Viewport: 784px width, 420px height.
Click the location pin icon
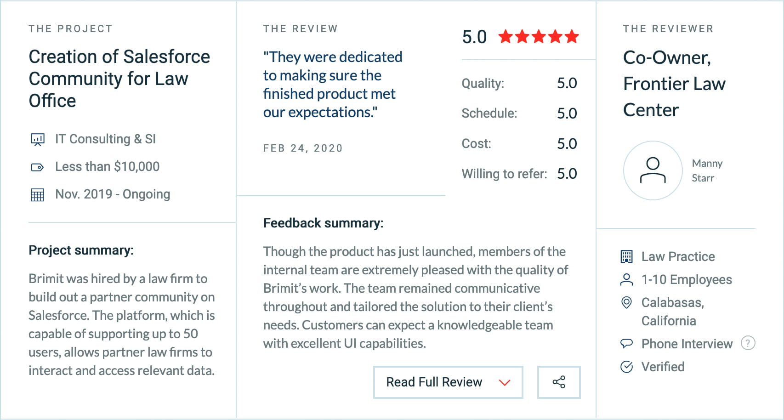pos(626,302)
